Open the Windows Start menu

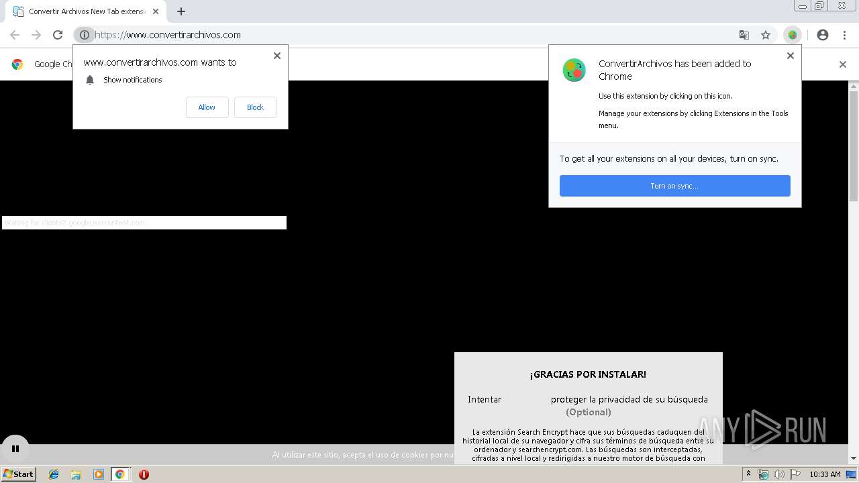18,474
